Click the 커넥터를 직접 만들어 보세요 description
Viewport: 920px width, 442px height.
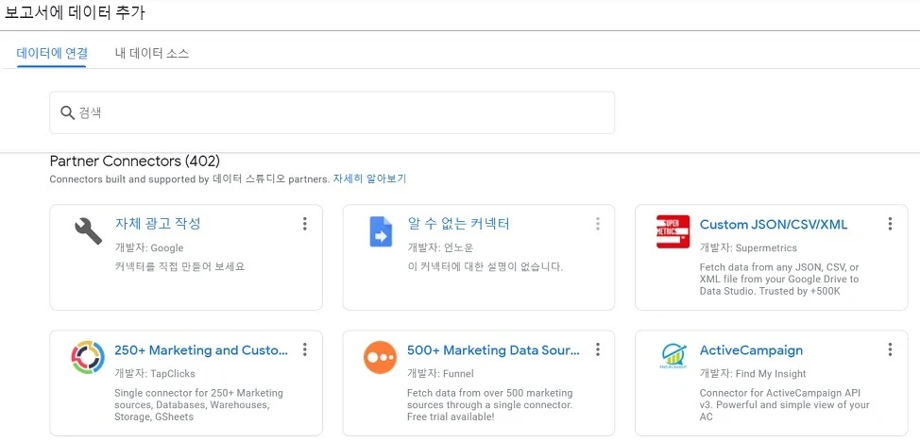pyautogui.click(x=179, y=266)
